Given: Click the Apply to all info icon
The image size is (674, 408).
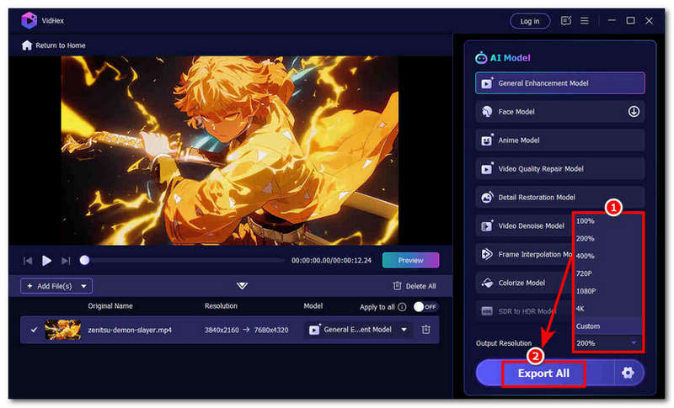Looking at the screenshot, I should pyautogui.click(x=402, y=307).
